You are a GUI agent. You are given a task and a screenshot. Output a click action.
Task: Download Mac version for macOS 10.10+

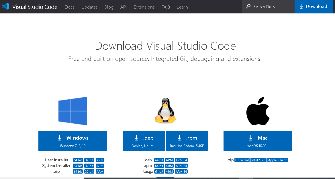coord(258,141)
